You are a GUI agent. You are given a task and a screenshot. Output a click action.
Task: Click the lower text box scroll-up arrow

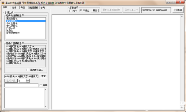[x=46, y=90]
